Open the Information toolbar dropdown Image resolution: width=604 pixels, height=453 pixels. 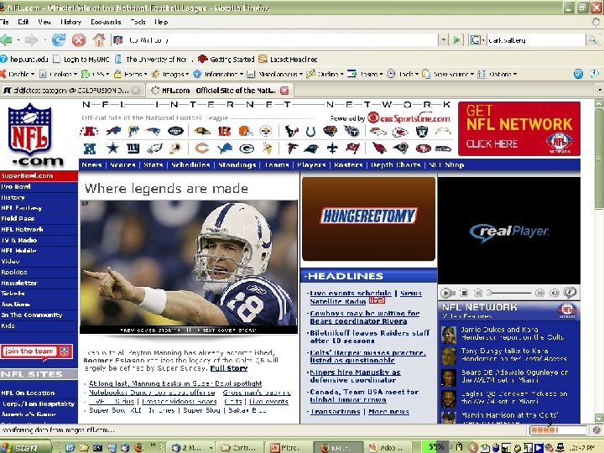[218, 74]
